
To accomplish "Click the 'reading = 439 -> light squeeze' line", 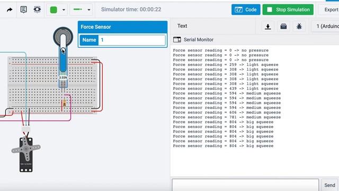I will pyautogui.click(x=226, y=89).
